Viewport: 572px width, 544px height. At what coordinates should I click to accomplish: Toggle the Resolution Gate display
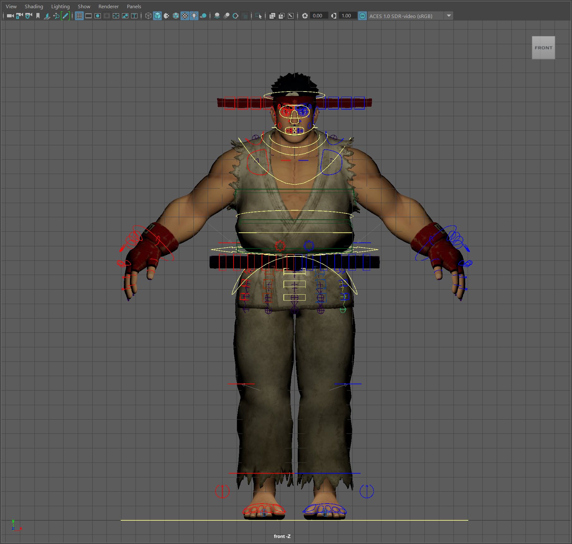click(98, 16)
